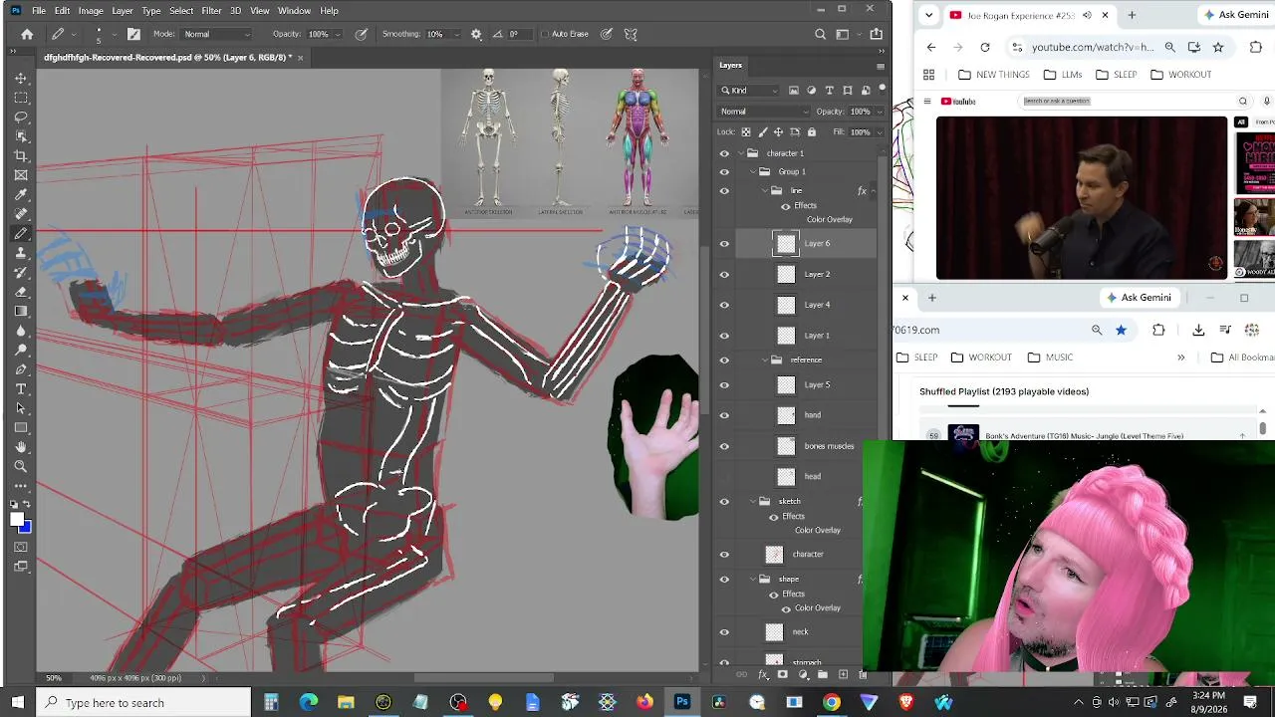Open the Filter menu
1275x717 pixels.
[x=211, y=10]
